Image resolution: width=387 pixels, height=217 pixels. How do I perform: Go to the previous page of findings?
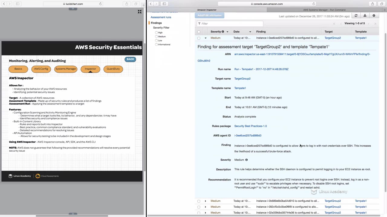(341, 24)
